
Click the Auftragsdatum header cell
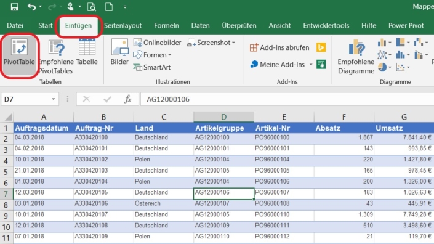pyautogui.click(x=44, y=128)
